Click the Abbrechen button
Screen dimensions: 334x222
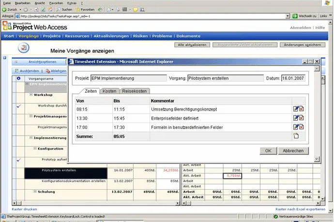pos(293,151)
